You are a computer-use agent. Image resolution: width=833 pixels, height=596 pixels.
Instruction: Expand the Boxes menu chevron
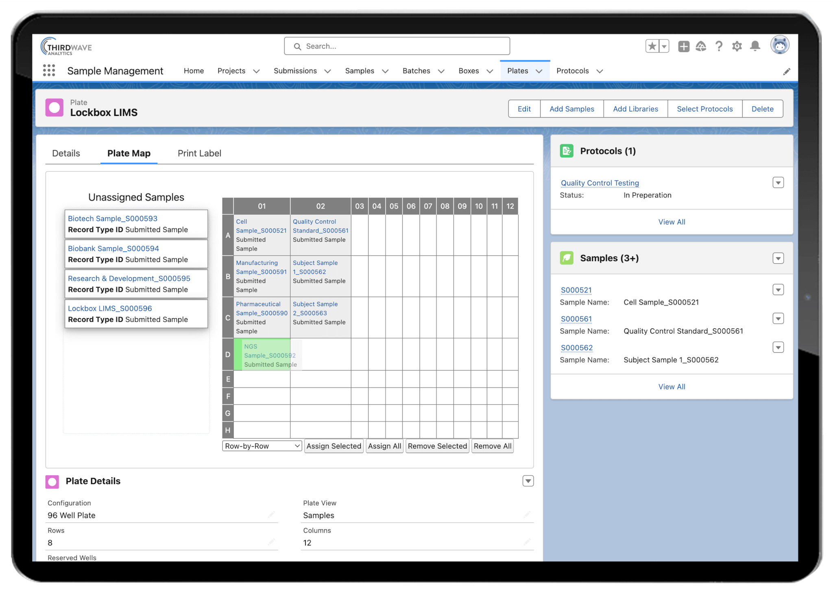[490, 71]
